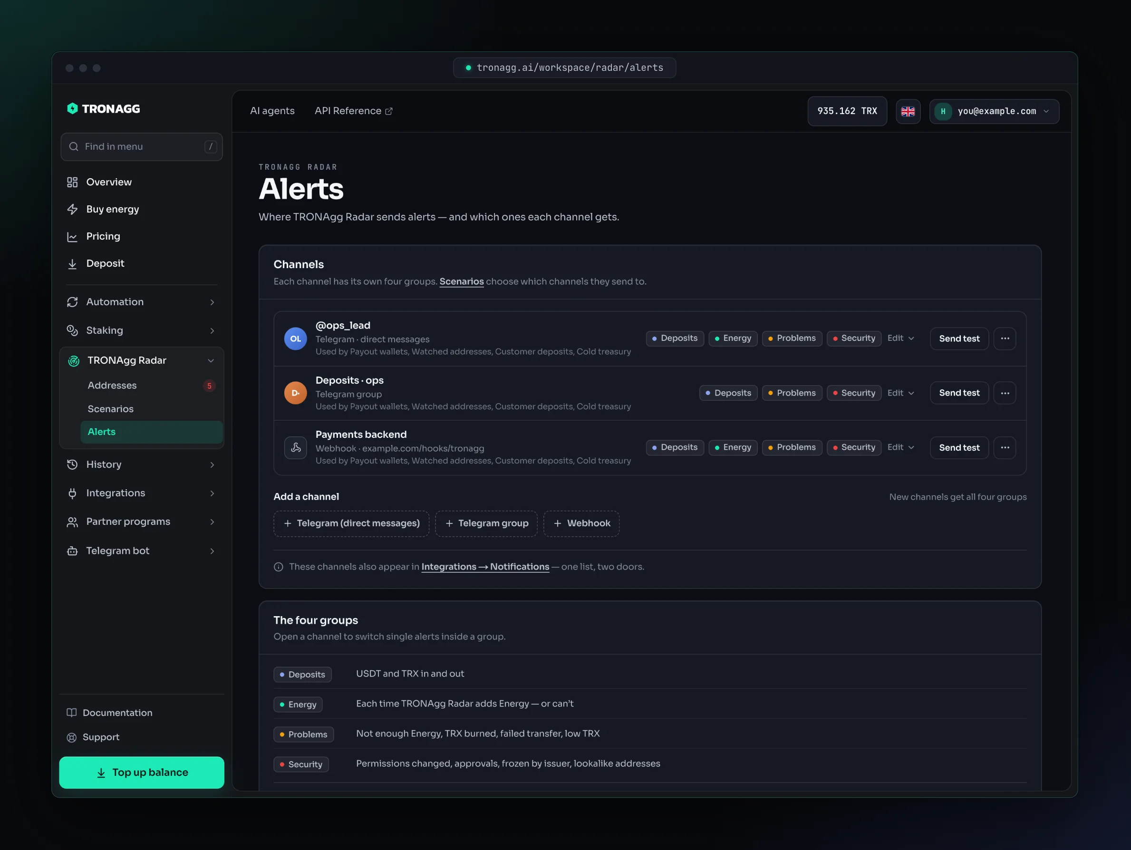Click the Deposits · ops channel avatar
This screenshot has width=1131, height=850.
[x=296, y=393]
